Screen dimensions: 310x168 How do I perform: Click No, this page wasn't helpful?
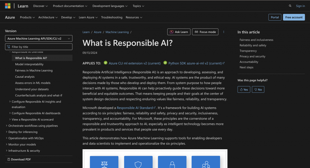coord(258,89)
